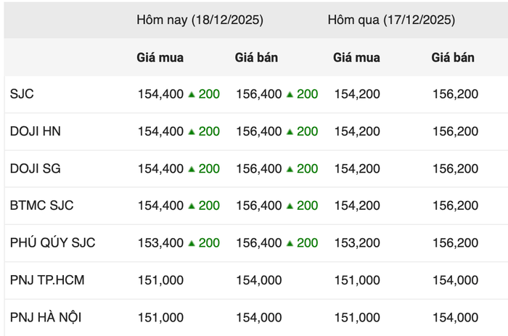Click today's Giá bán column header
Image resolution: width=508 pixels, height=336 pixels.
pos(256,57)
